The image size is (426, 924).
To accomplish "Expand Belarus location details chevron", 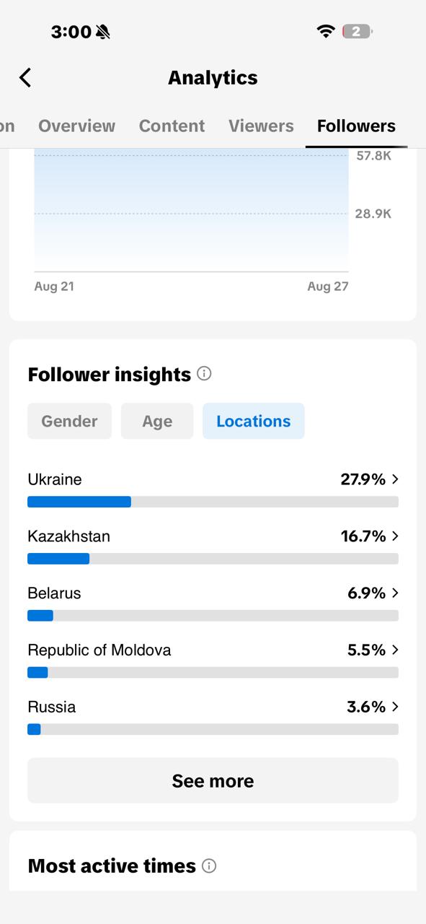I will pos(395,593).
